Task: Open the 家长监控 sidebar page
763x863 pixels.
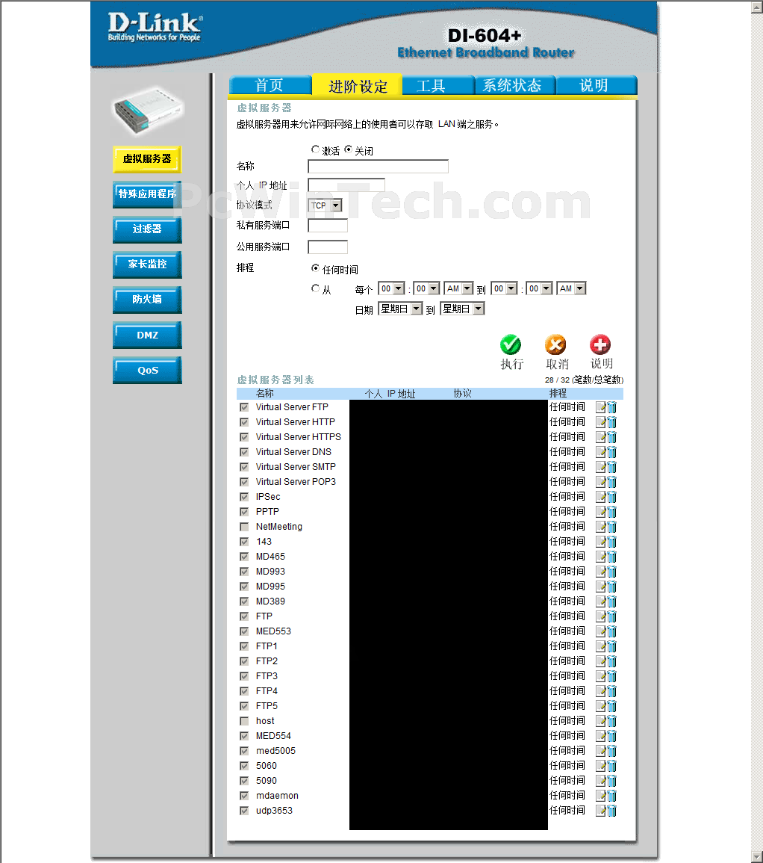Action: (147, 265)
